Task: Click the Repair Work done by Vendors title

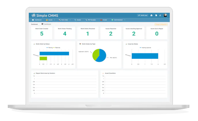Action: [45, 73]
